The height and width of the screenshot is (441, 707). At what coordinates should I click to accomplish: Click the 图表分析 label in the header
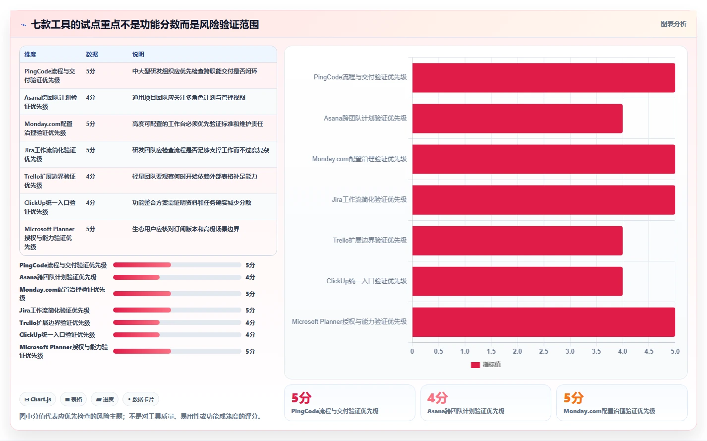click(x=673, y=24)
